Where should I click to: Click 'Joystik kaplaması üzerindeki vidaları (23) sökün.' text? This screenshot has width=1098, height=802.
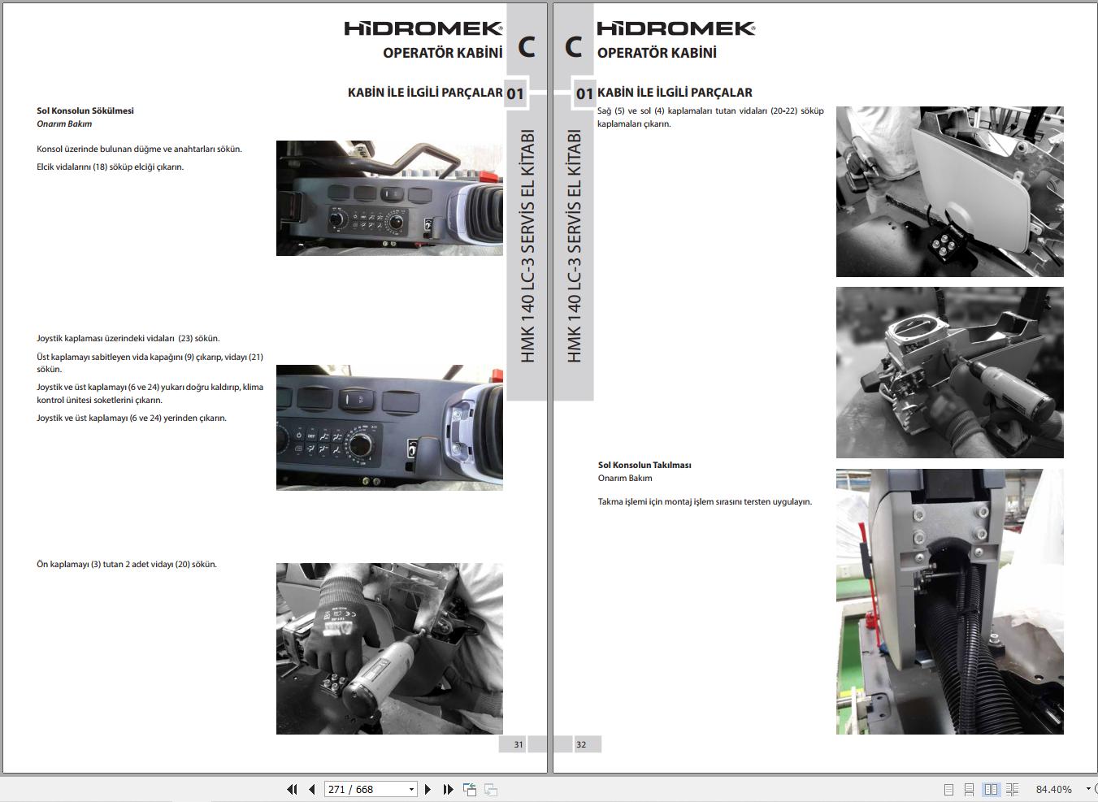tap(128, 338)
